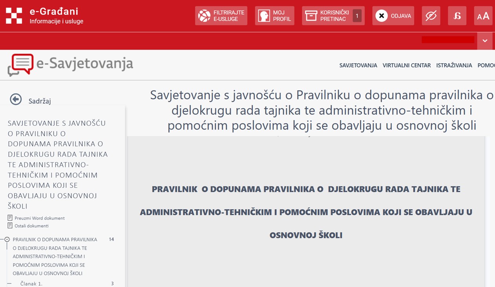Click comment count 14 beside Pravilnik
Image resolution: width=495 pixels, height=287 pixels.
coord(111,239)
